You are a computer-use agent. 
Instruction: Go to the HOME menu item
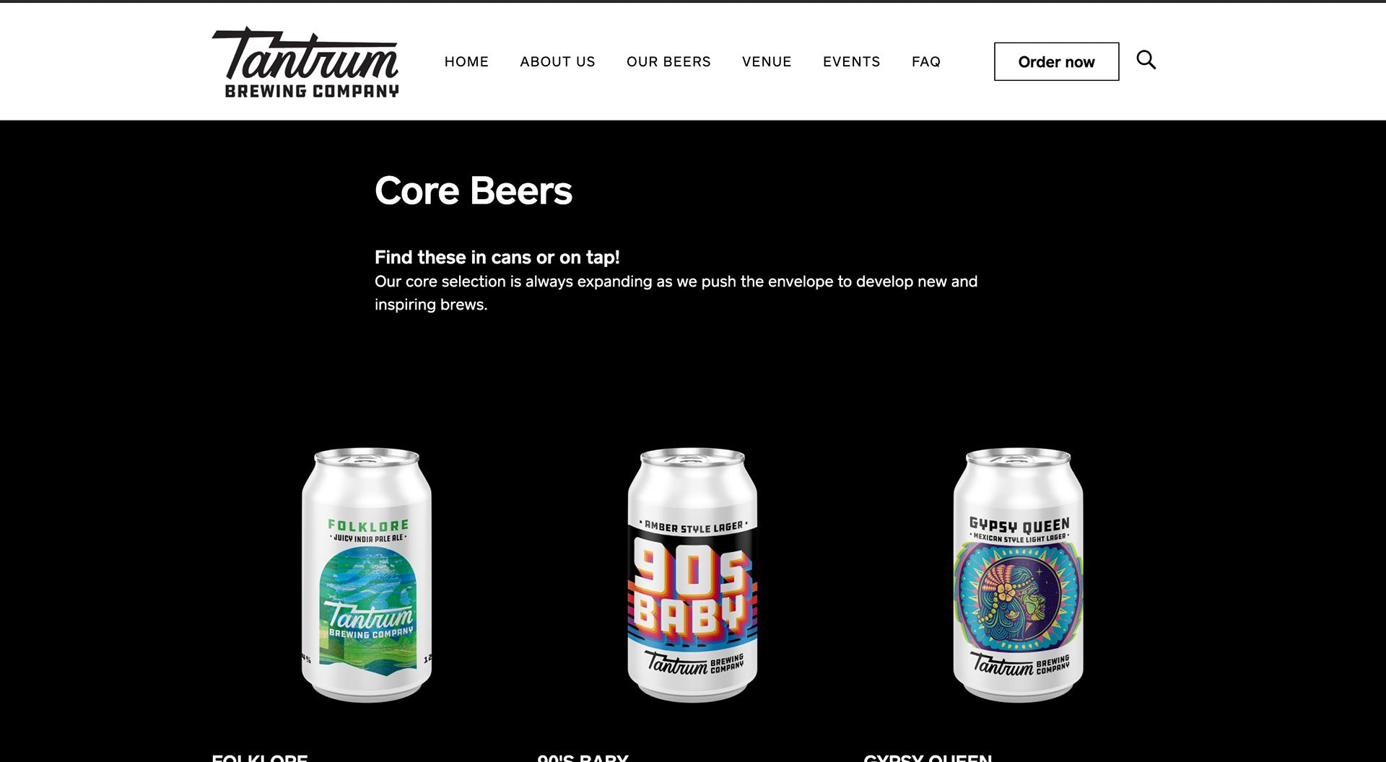(x=466, y=62)
